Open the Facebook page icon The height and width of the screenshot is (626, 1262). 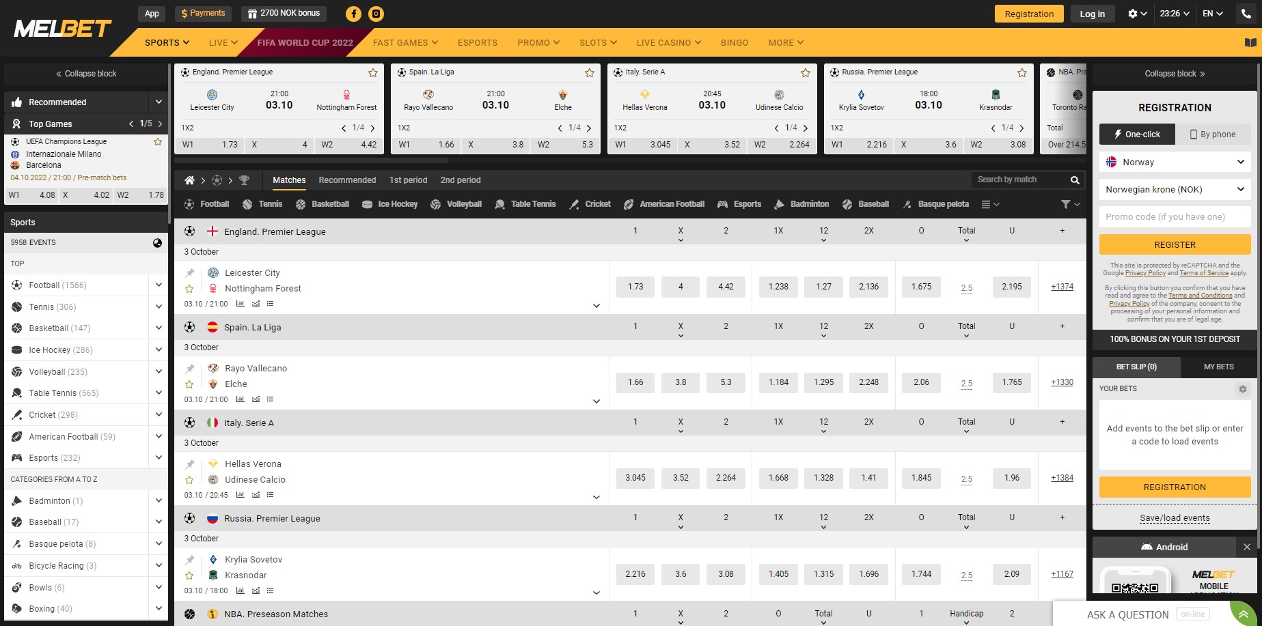click(353, 14)
